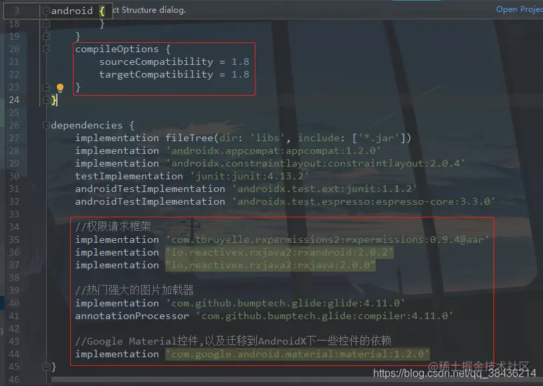Click line number 40 in gutter
This screenshot has height=386, width=543.
14,303
